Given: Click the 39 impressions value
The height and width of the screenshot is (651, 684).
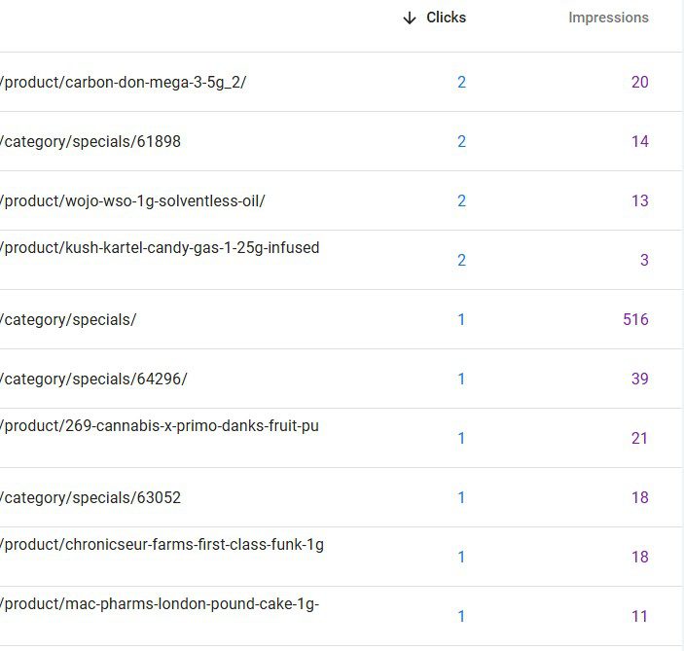Looking at the screenshot, I should (639, 379).
